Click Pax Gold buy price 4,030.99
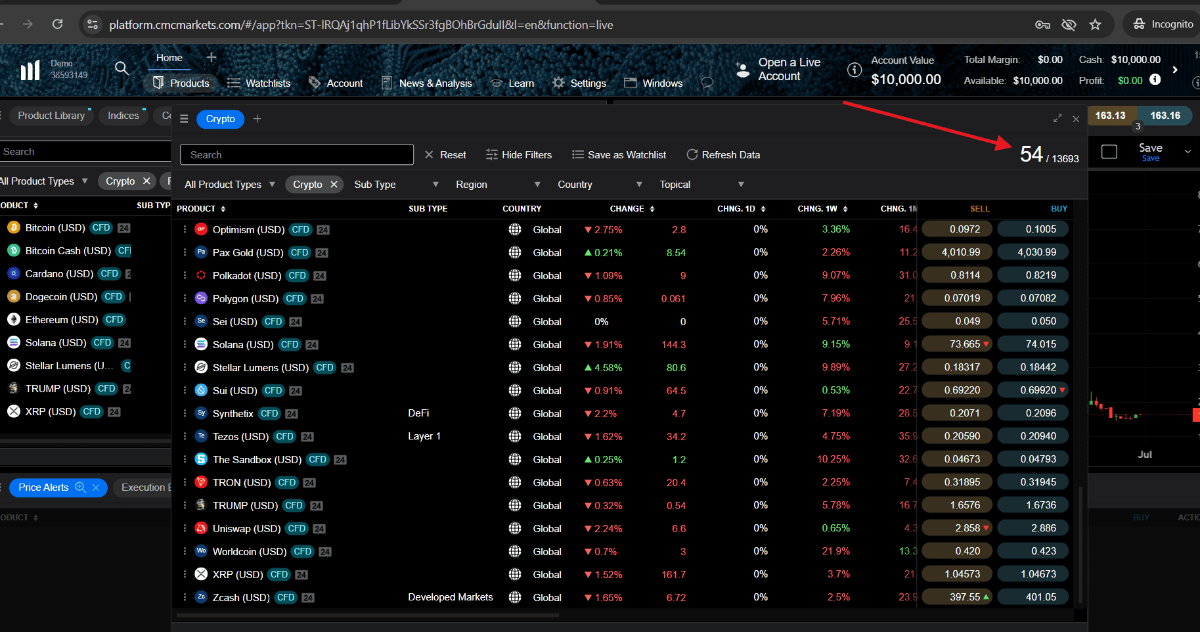 pyautogui.click(x=1033, y=252)
